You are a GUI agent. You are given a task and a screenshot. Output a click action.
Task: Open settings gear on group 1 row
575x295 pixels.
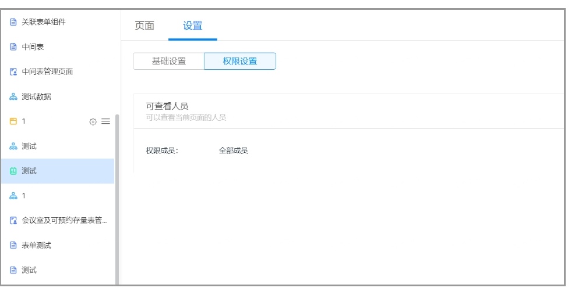point(93,122)
